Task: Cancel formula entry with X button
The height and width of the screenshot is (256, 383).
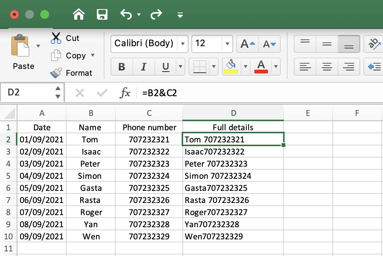Action: (x=80, y=93)
